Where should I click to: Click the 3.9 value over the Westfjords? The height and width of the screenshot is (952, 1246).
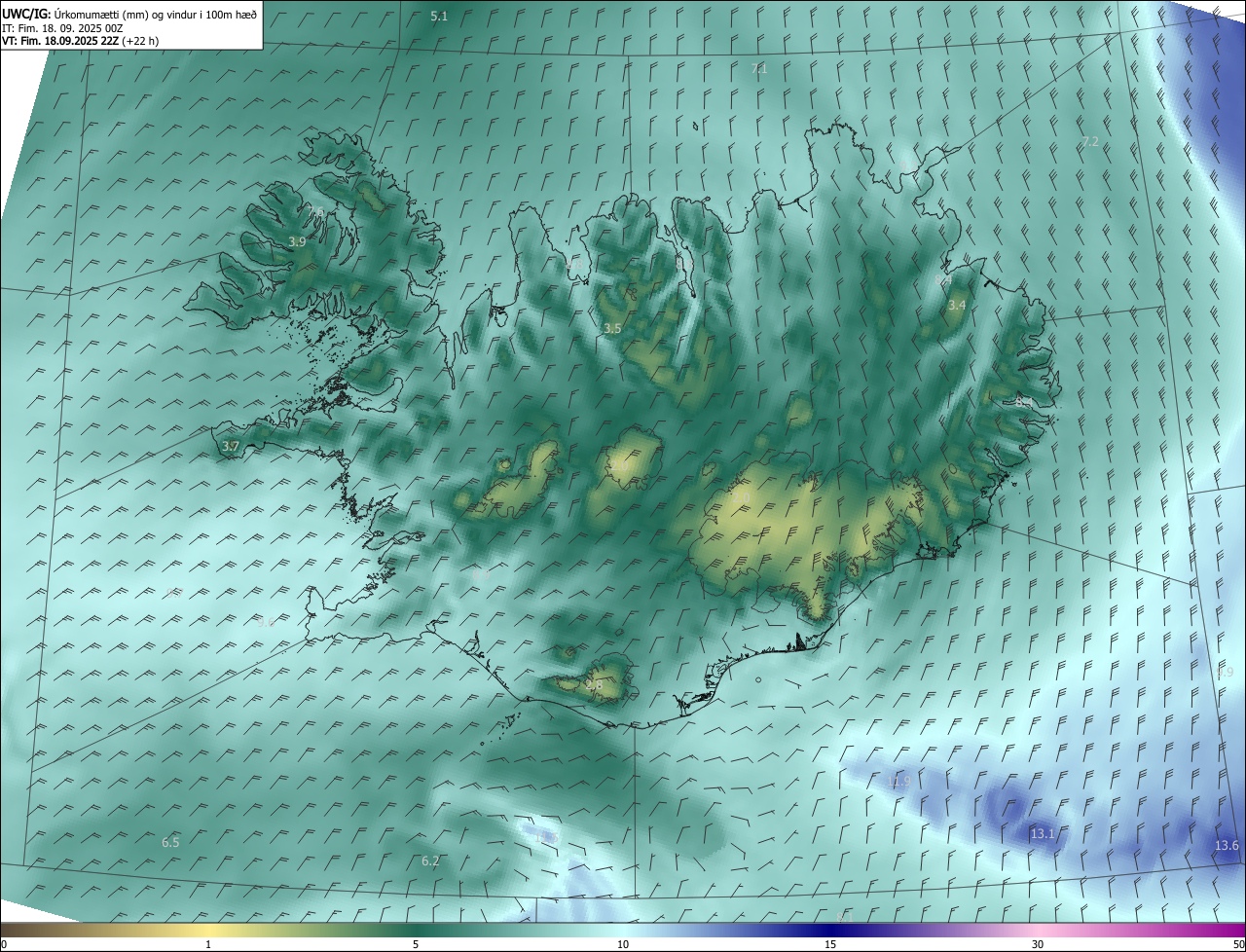(297, 241)
